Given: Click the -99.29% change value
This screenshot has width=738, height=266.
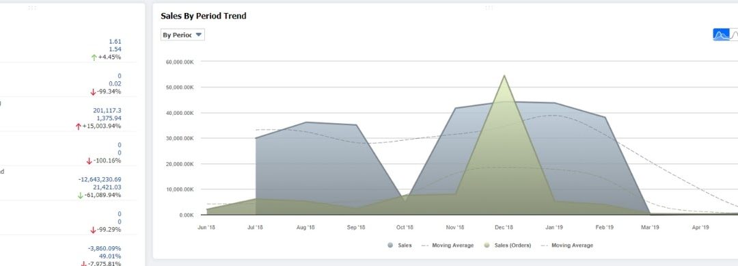Looking at the screenshot, I should coord(109,230).
